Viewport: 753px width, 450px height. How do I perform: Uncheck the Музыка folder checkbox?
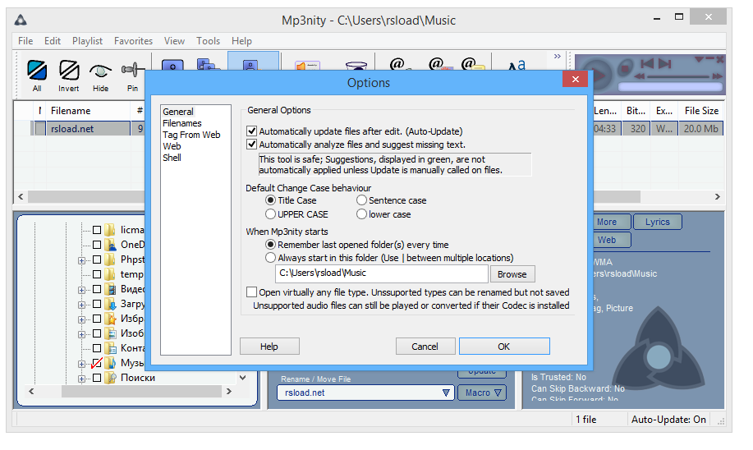pos(97,363)
